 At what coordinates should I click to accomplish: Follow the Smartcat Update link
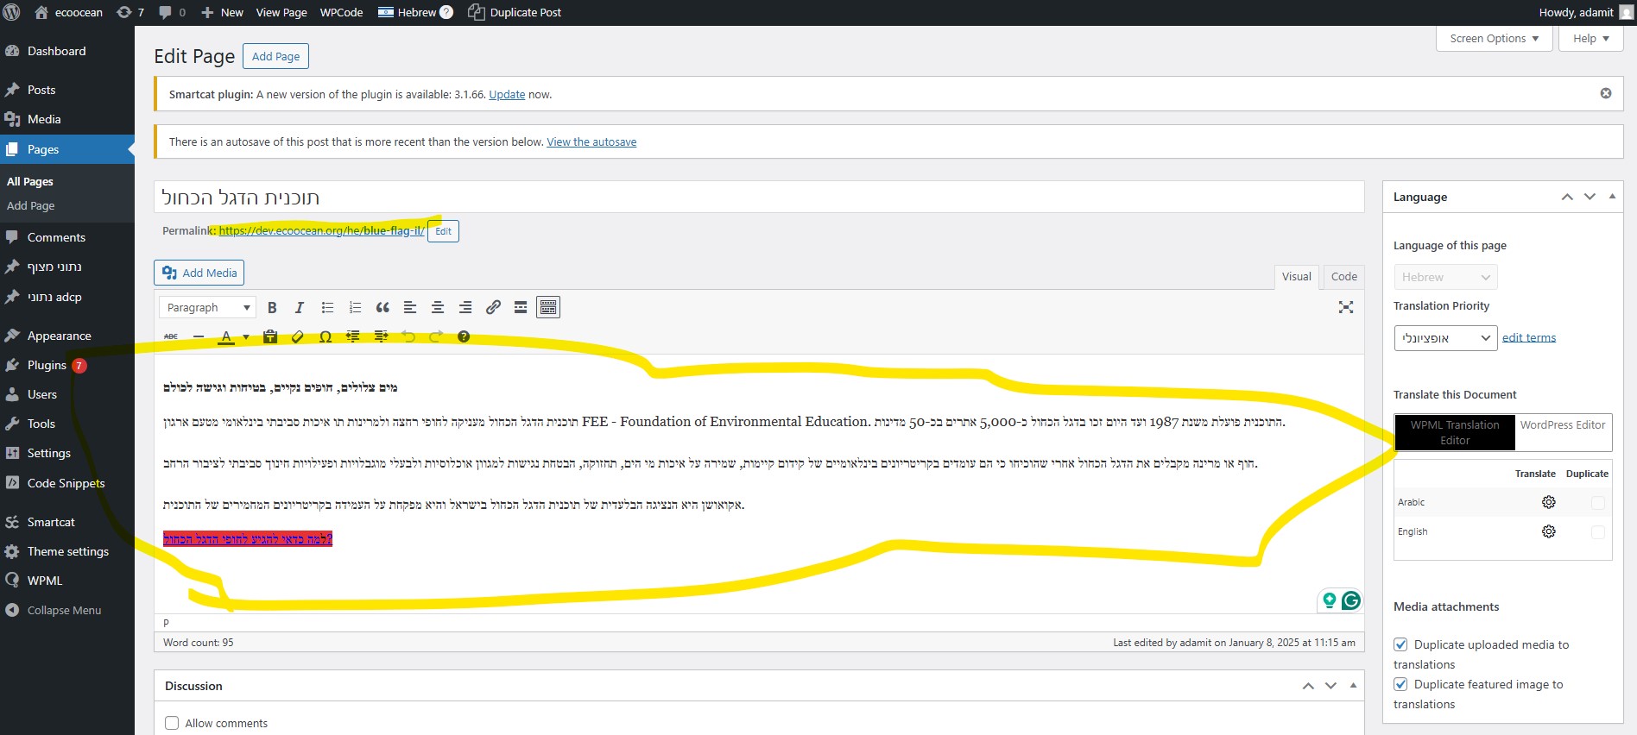coord(507,95)
